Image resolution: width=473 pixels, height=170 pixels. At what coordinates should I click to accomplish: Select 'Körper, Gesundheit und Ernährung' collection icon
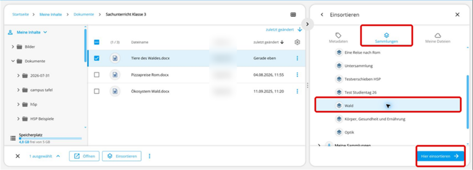click(x=339, y=119)
